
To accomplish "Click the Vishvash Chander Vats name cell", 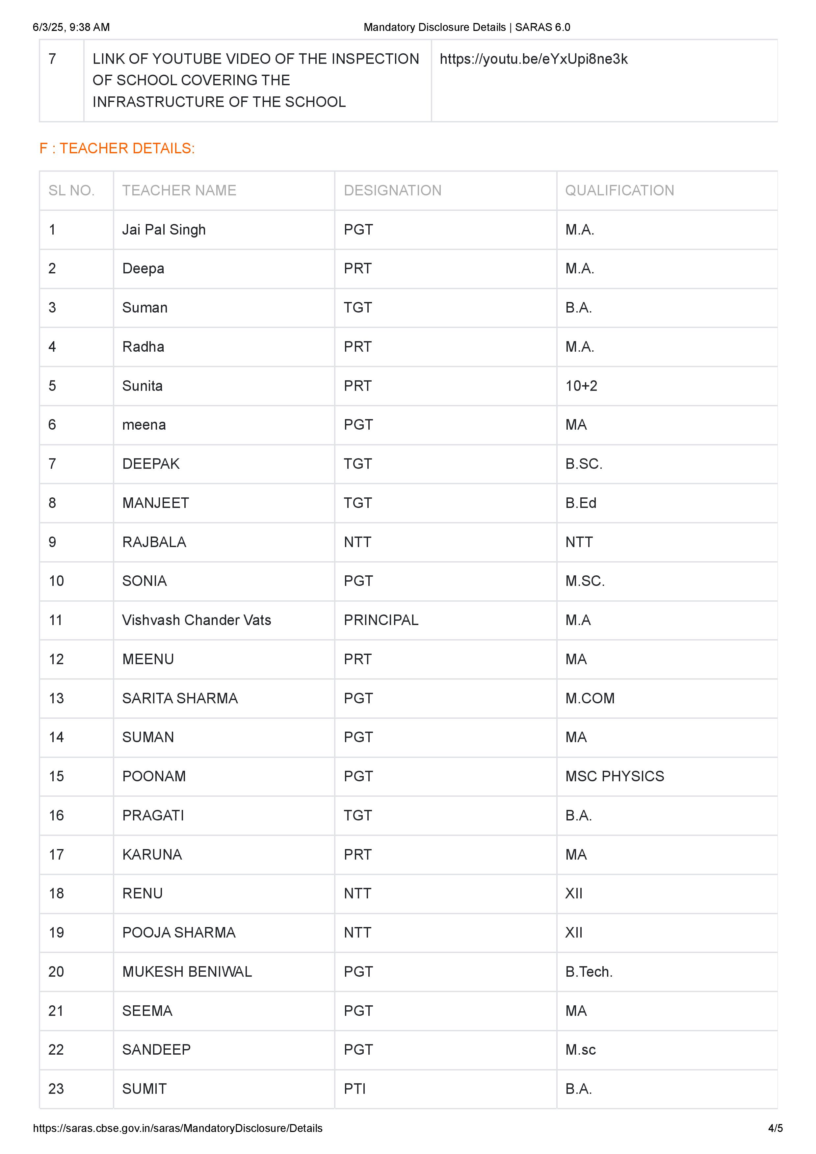I will click(x=197, y=620).
